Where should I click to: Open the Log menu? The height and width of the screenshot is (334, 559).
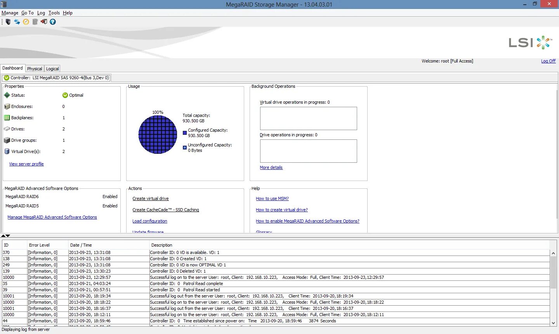coord(41,13)
